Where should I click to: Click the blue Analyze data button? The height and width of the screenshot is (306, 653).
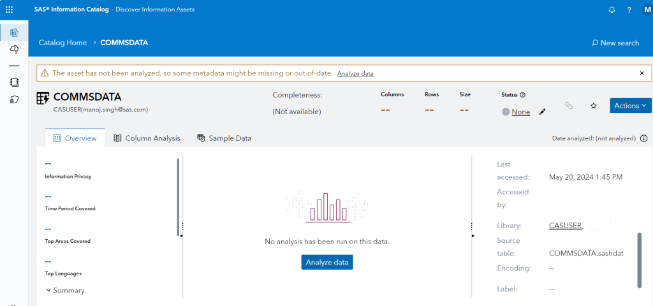[326, 262]
